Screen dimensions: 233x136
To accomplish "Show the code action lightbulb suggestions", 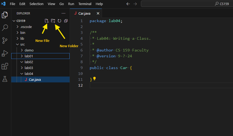I will 94,79.
